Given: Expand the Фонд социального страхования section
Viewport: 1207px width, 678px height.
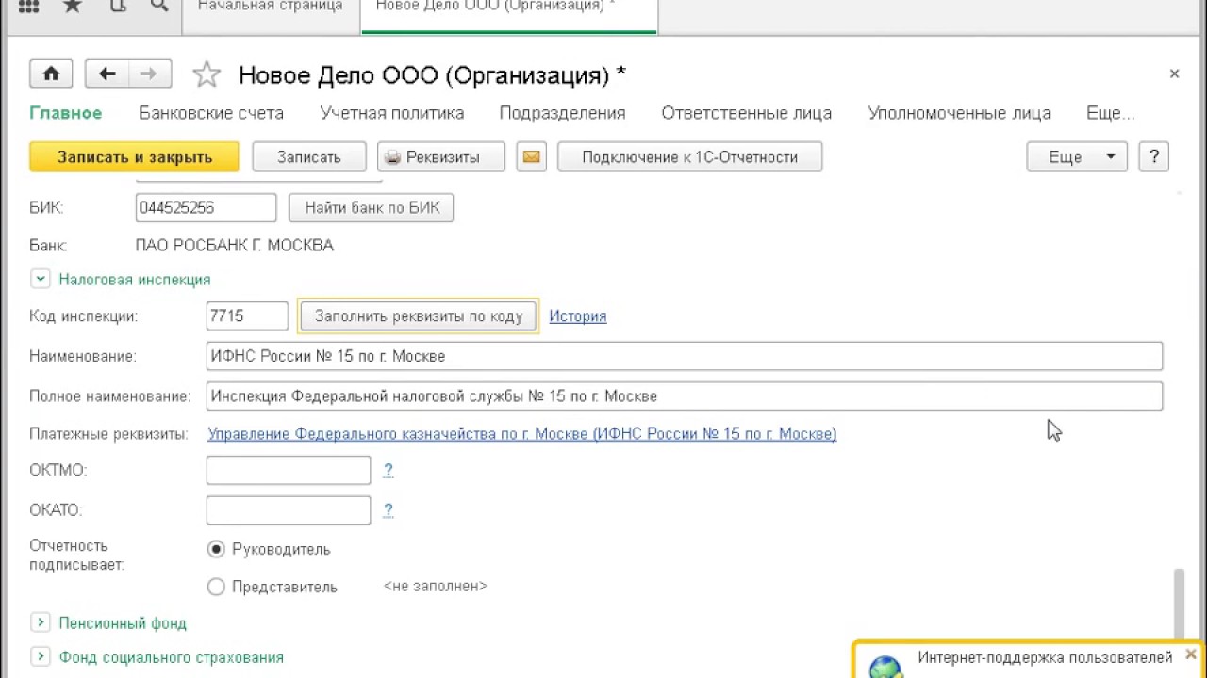Looking at the screenshot, I should click(40, 657).
